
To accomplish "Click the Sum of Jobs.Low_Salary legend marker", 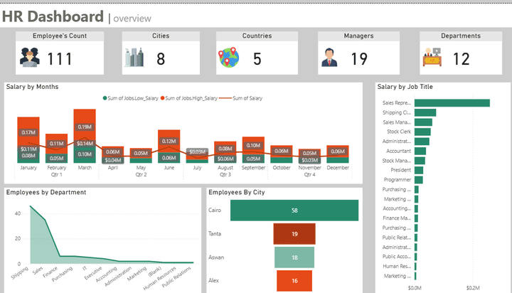I will coord(105,98).
